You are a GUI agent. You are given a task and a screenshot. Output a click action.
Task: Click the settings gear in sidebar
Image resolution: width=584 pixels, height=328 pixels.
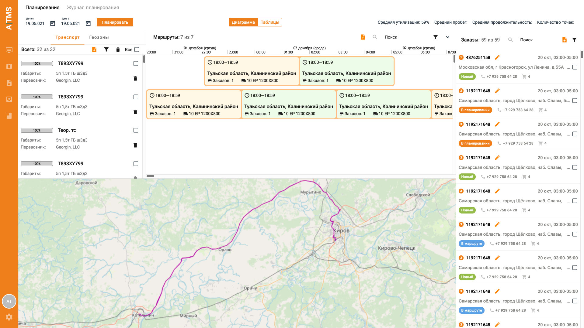pos(9,317)
